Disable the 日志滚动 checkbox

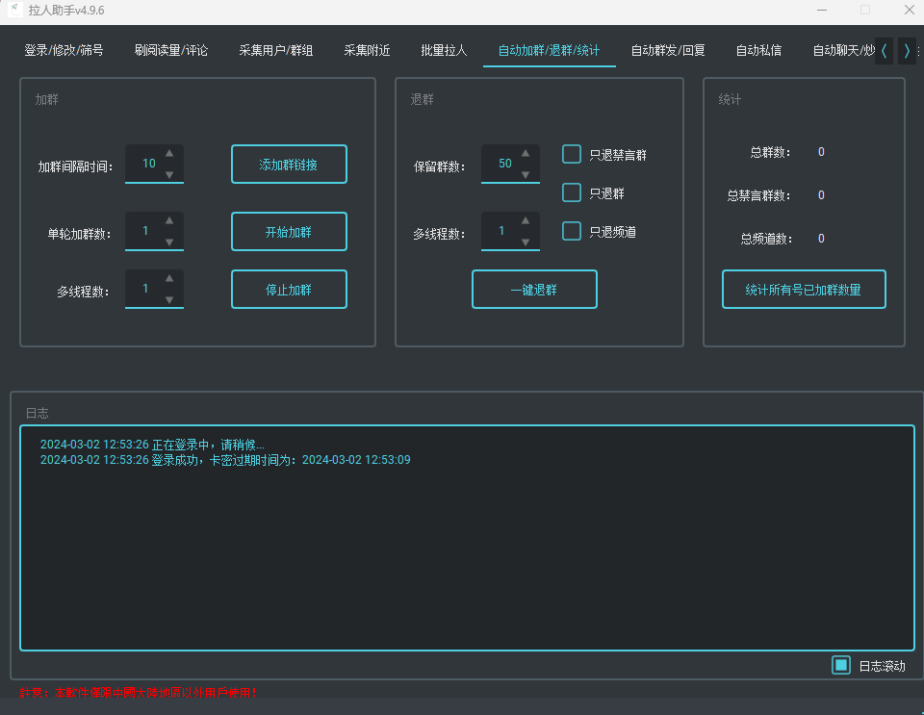coord(841,665)
